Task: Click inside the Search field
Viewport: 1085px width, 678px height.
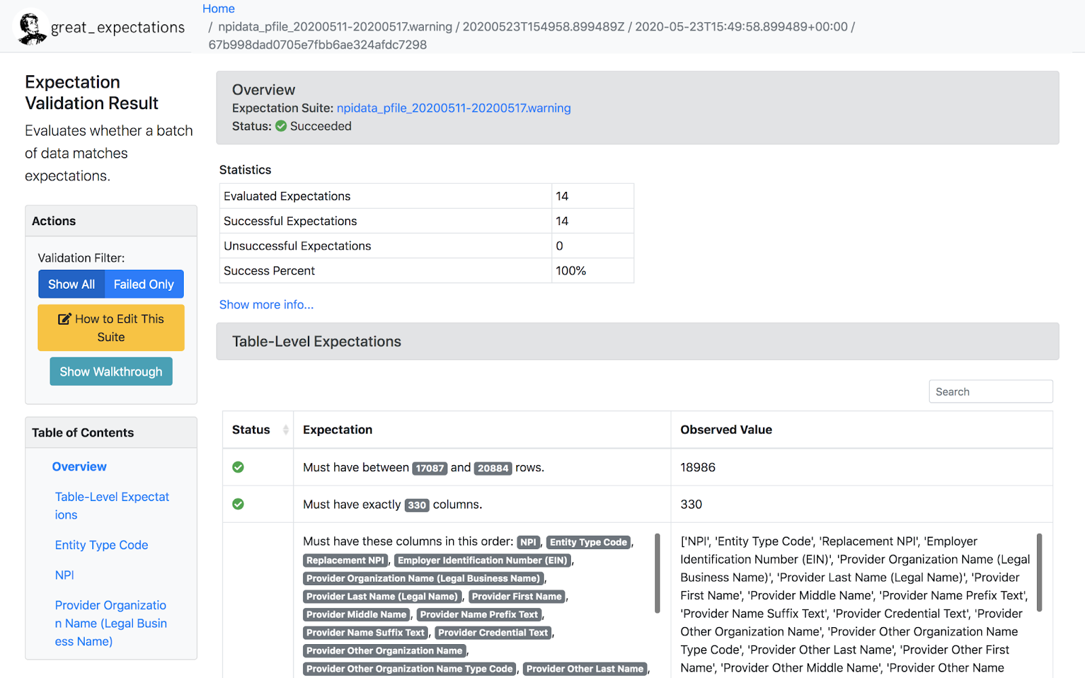Action: coord(990,391)
